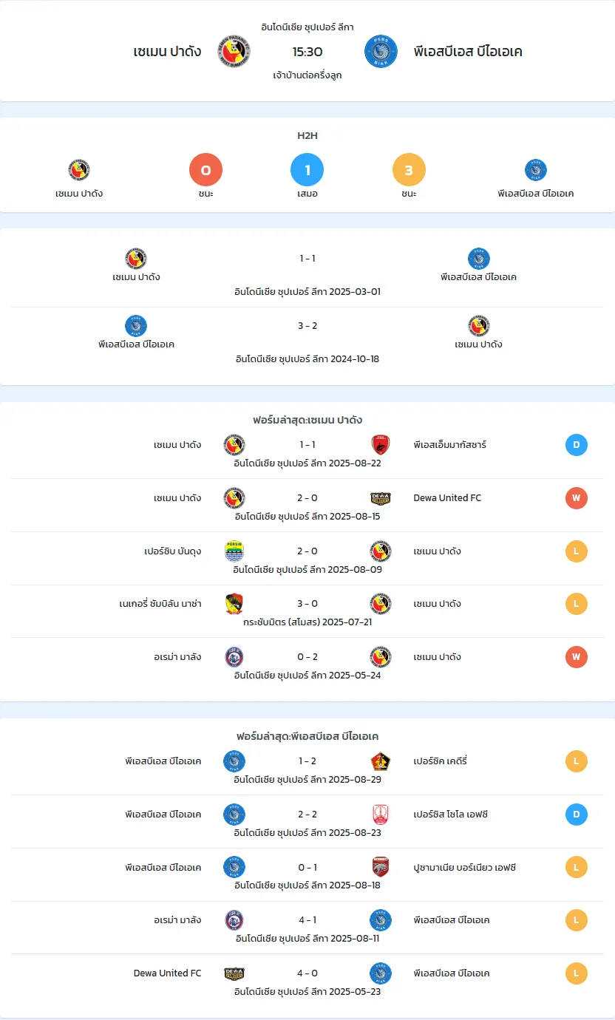The image size is (615, 1020).
Task: Select the red H2H circle showing 0
Action: [206, 171]
